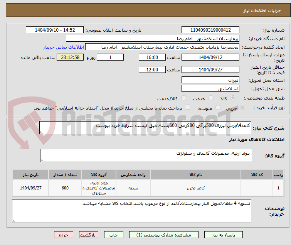291x245 pixels.
Task: Click the کد کالا column header
Action: click(257, 175)
